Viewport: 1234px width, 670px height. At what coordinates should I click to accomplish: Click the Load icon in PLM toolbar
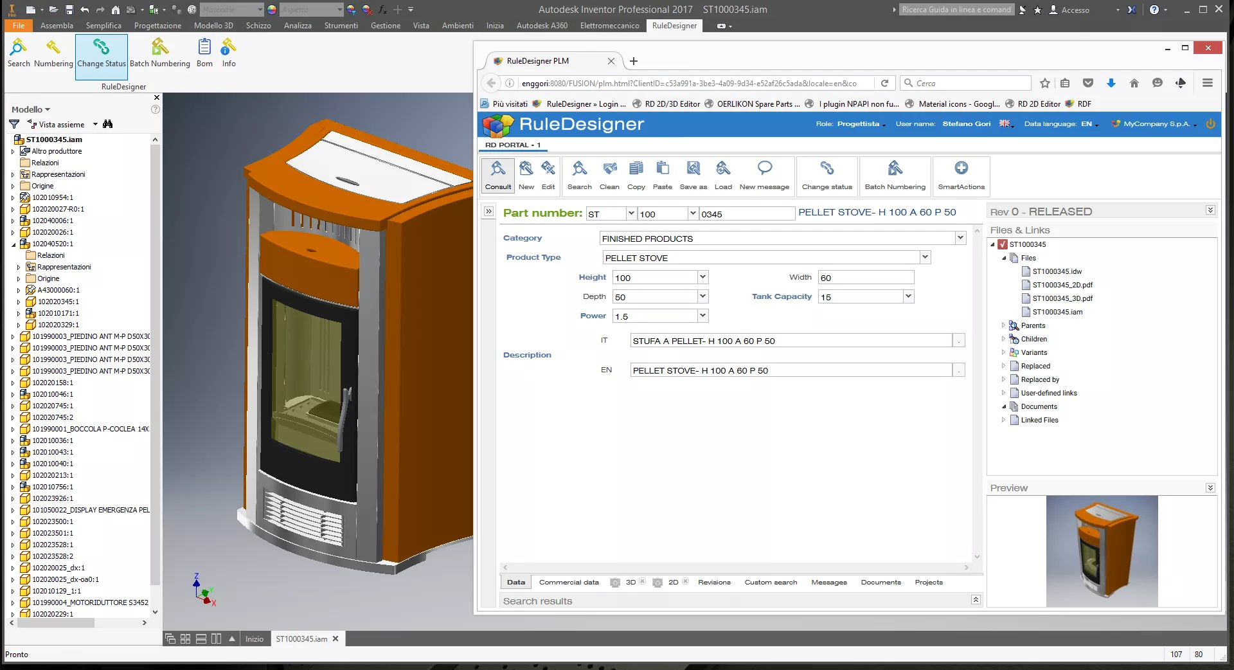click(x=723, y=175)
